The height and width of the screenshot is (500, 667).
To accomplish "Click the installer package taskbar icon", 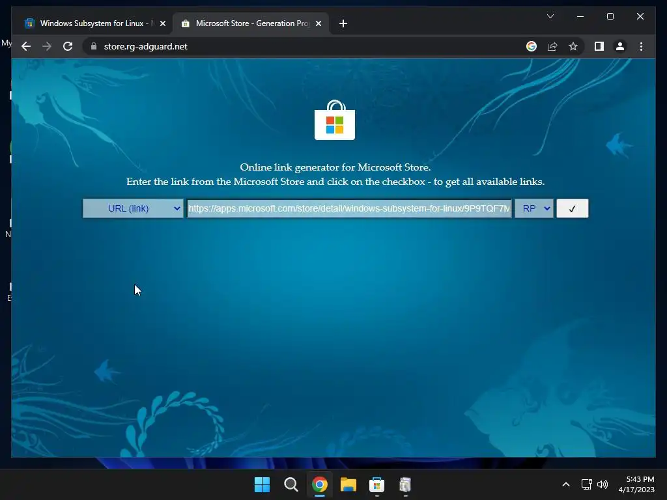I will tap(405, 484).
